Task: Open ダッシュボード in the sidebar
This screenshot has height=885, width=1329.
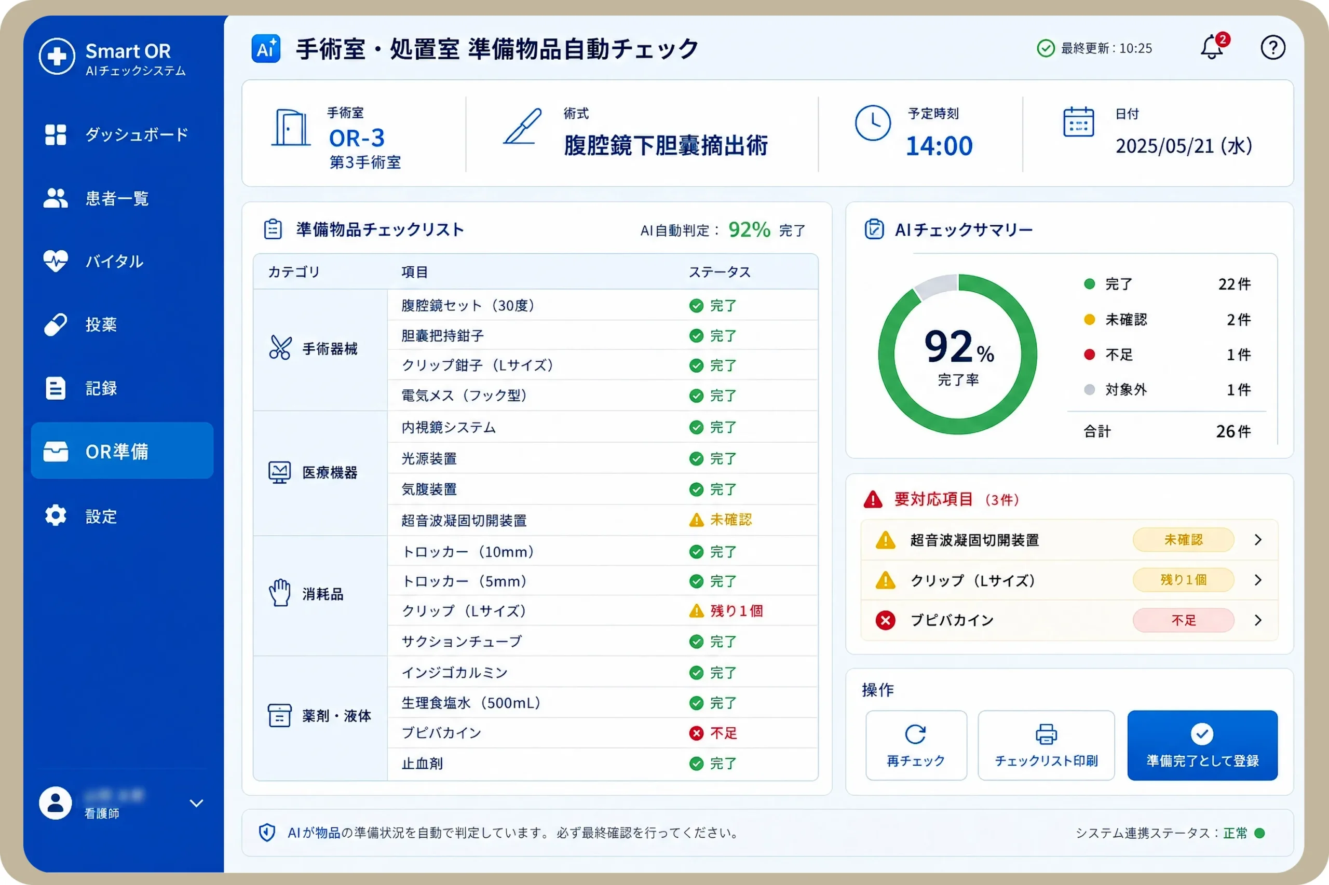Action: click(122, 134)
